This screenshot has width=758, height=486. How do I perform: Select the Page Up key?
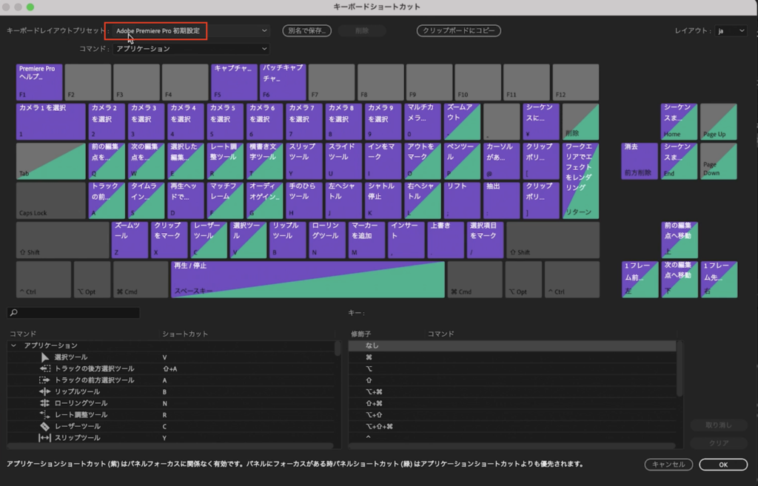tap(719, 121)
